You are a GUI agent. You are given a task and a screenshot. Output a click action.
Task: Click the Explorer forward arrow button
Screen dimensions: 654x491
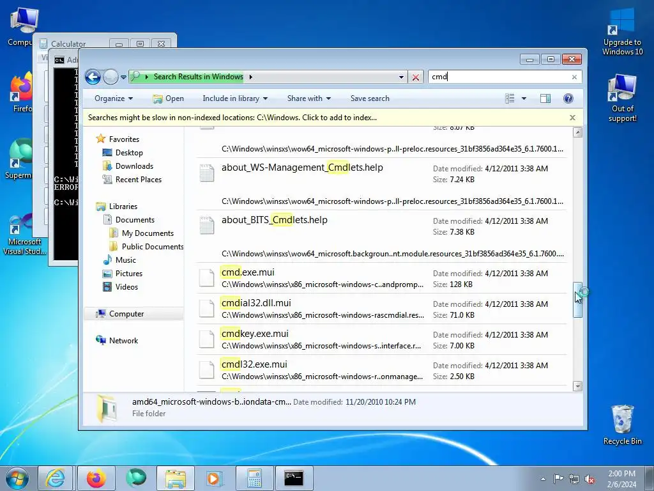pos(110,77)
